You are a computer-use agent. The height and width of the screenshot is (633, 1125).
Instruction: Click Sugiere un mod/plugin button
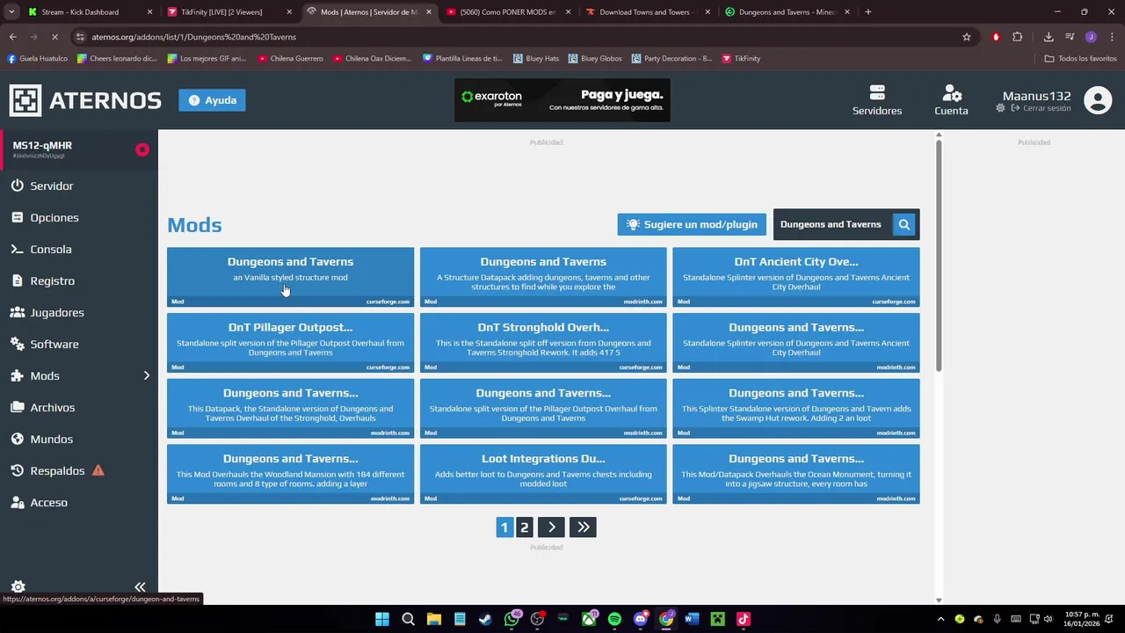point(692,224)
